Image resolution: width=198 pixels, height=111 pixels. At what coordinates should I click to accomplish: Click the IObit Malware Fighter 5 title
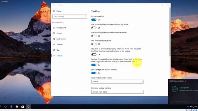(178, 81)
